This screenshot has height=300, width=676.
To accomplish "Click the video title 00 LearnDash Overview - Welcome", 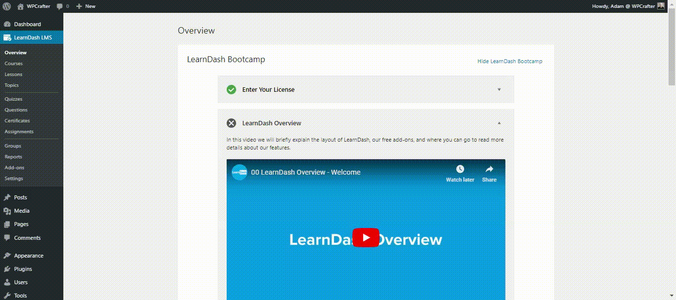I will point(306,172).
